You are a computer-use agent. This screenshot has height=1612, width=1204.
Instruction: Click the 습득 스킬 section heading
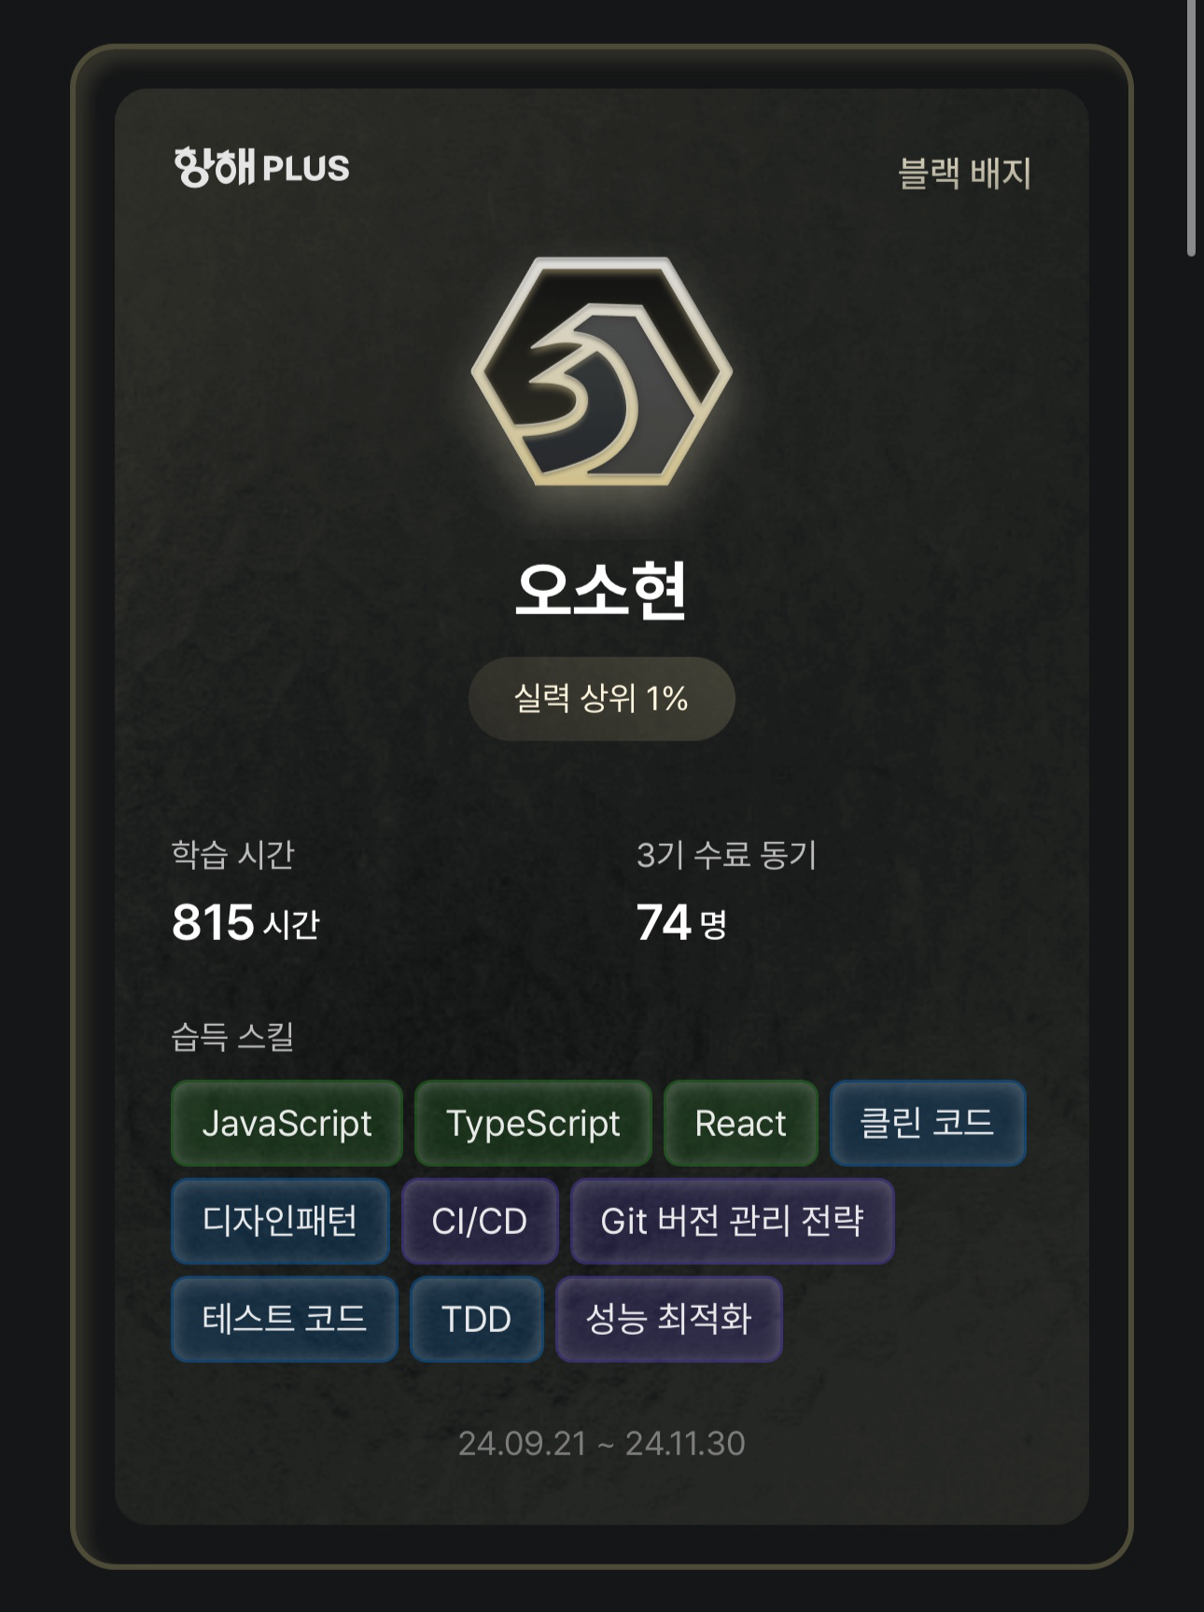pos(233,1037)
